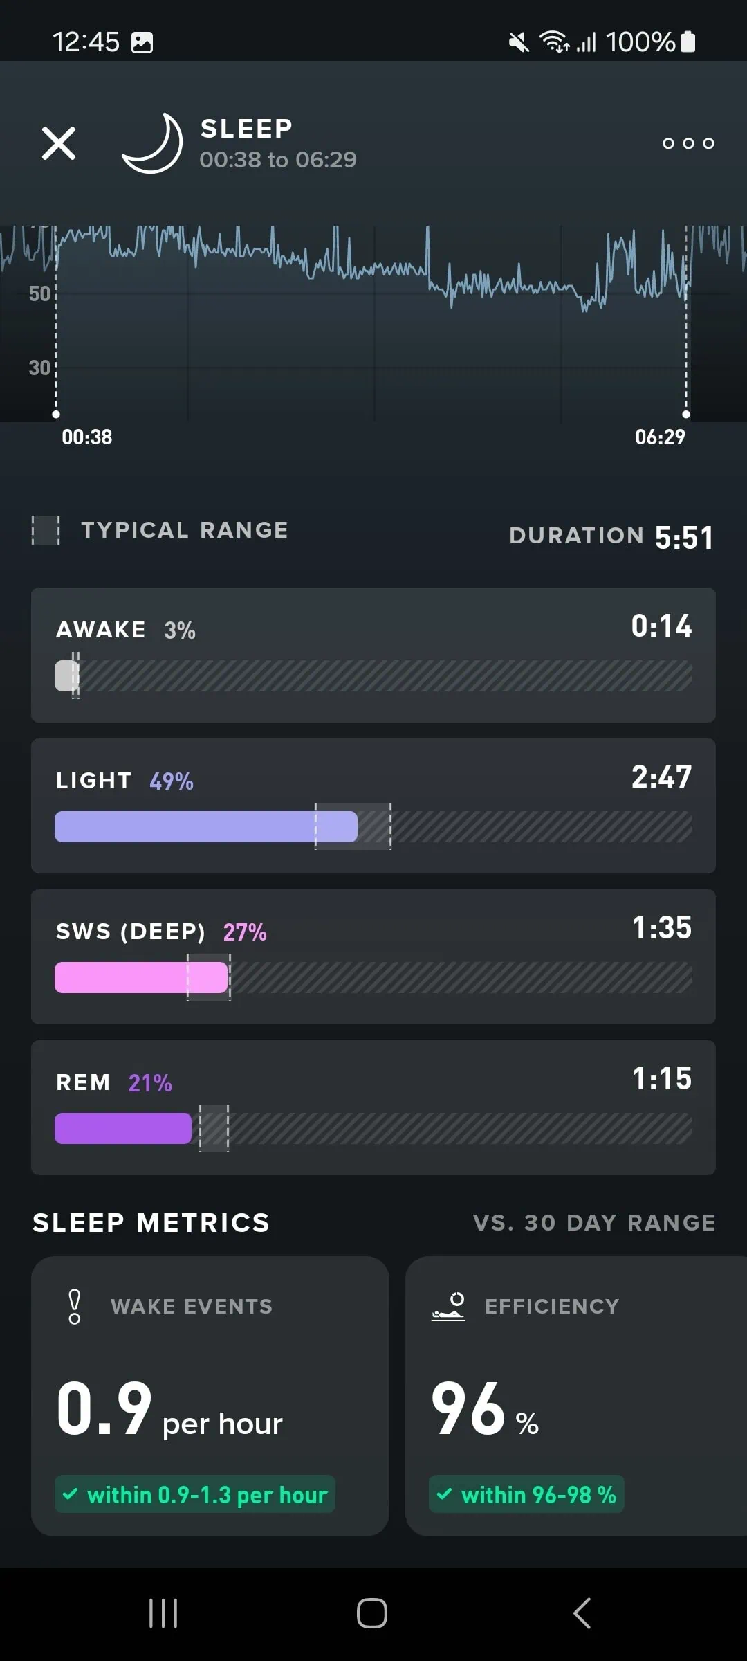Tap the typical range legend icon
747x1661 pixels.
(x=46, y=530)
